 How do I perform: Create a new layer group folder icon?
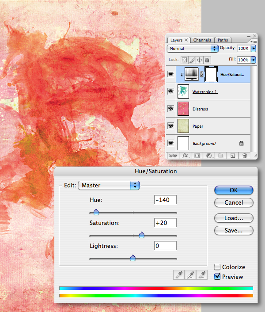tap(221, 156)
